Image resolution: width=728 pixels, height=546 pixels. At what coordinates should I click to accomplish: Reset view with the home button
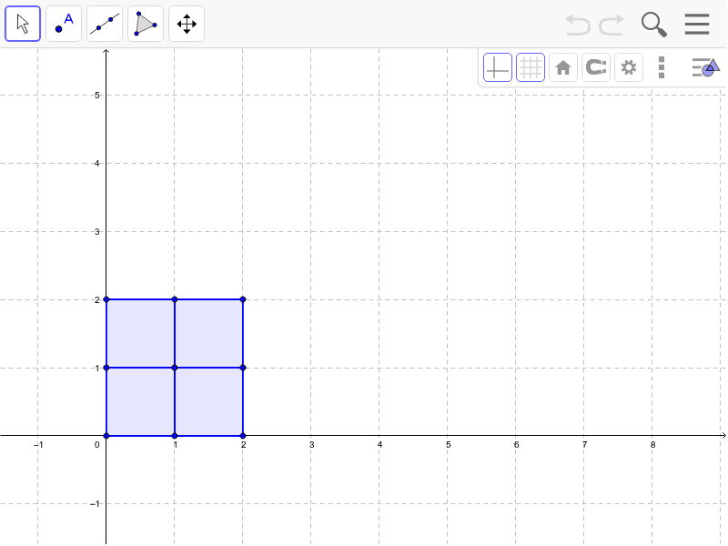[x=563, y=67]
